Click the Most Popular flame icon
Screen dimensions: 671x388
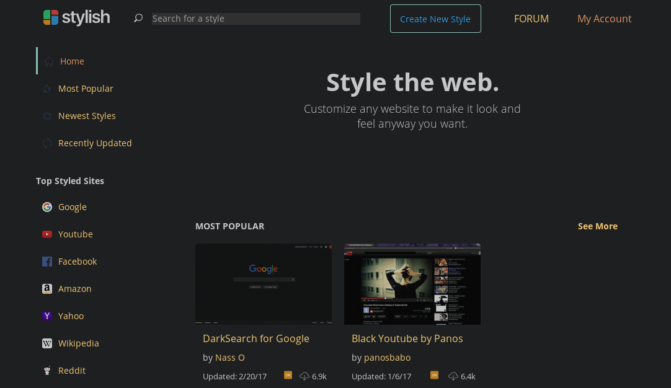tap(47, 89)
